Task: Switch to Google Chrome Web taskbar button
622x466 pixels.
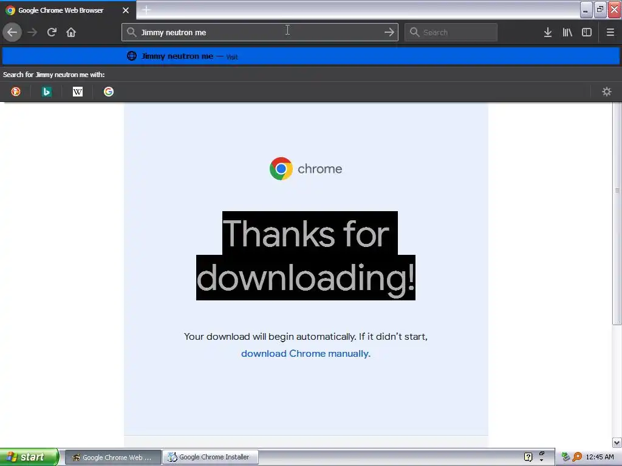Action: [x=113, y=458]
